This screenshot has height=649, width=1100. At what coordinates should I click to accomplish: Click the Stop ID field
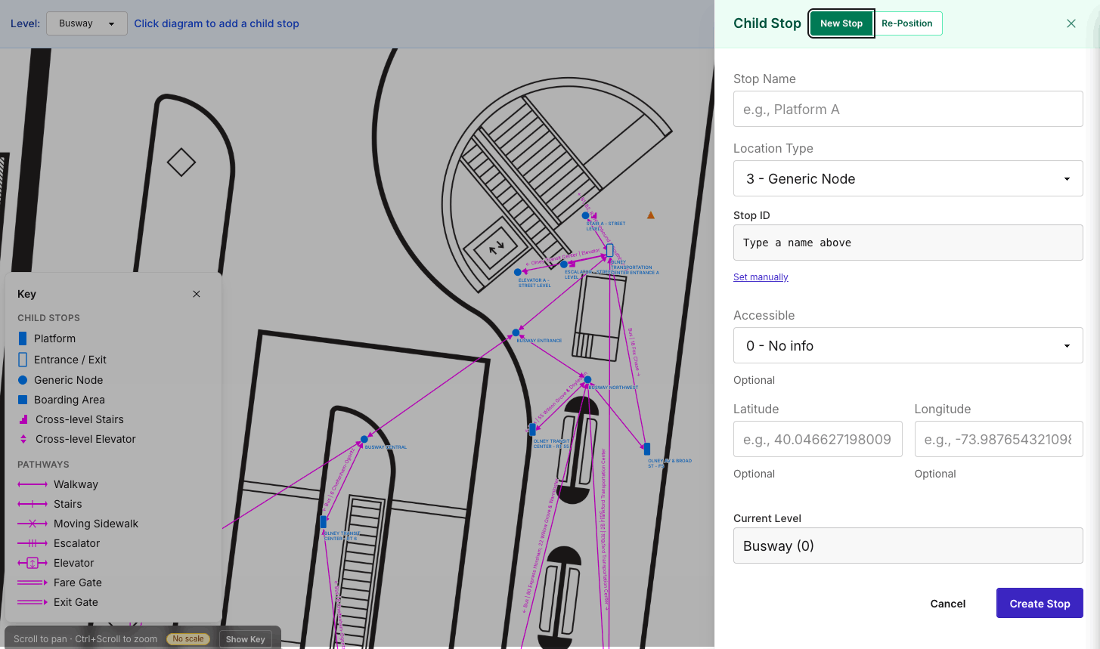[x=908, y=243]
